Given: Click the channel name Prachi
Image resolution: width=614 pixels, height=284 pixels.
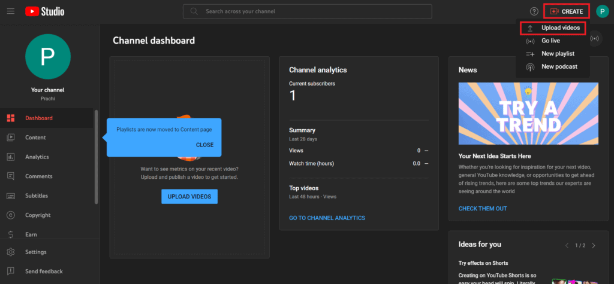Looking at the screenshot, I should click(48, 99).
